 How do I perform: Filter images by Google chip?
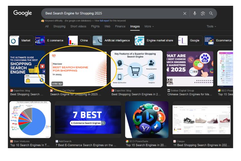pyautogui.click(x=190, y=40)
